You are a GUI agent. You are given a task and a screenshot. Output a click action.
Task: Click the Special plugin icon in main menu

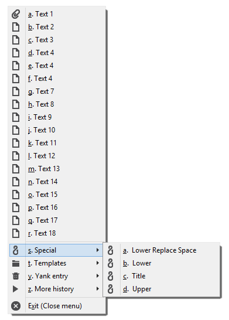tap(16, 250)
